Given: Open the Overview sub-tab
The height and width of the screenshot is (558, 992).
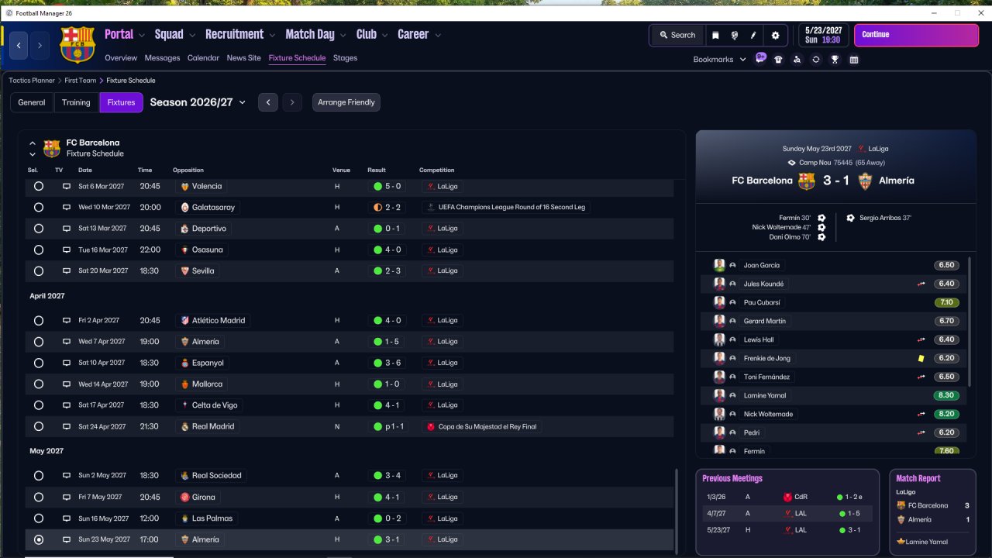Looking at the screenshot, I should 121,58.
